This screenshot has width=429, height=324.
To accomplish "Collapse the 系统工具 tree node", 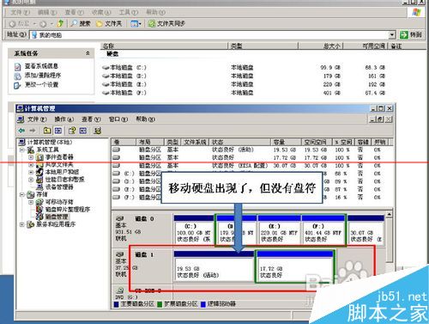I will [21, 150].
